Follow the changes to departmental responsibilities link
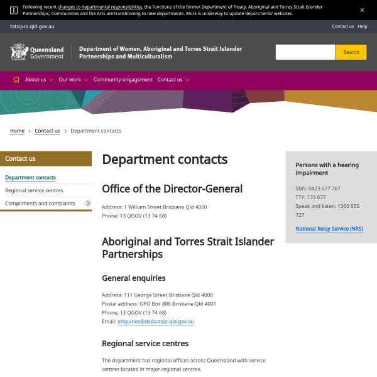 click(100, 7)
